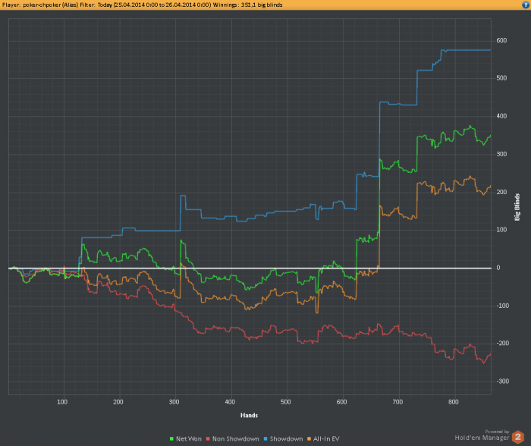Screen dimensions: 531x446
Task: Click the 'Powered by Hold'em Manager' text
Action: point(482,435)
